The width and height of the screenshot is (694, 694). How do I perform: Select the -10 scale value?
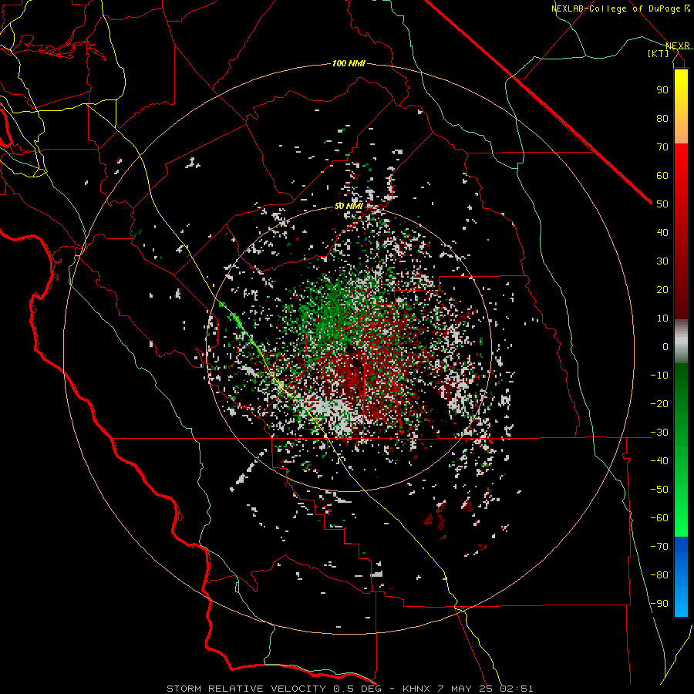click(x=659, y=376)
